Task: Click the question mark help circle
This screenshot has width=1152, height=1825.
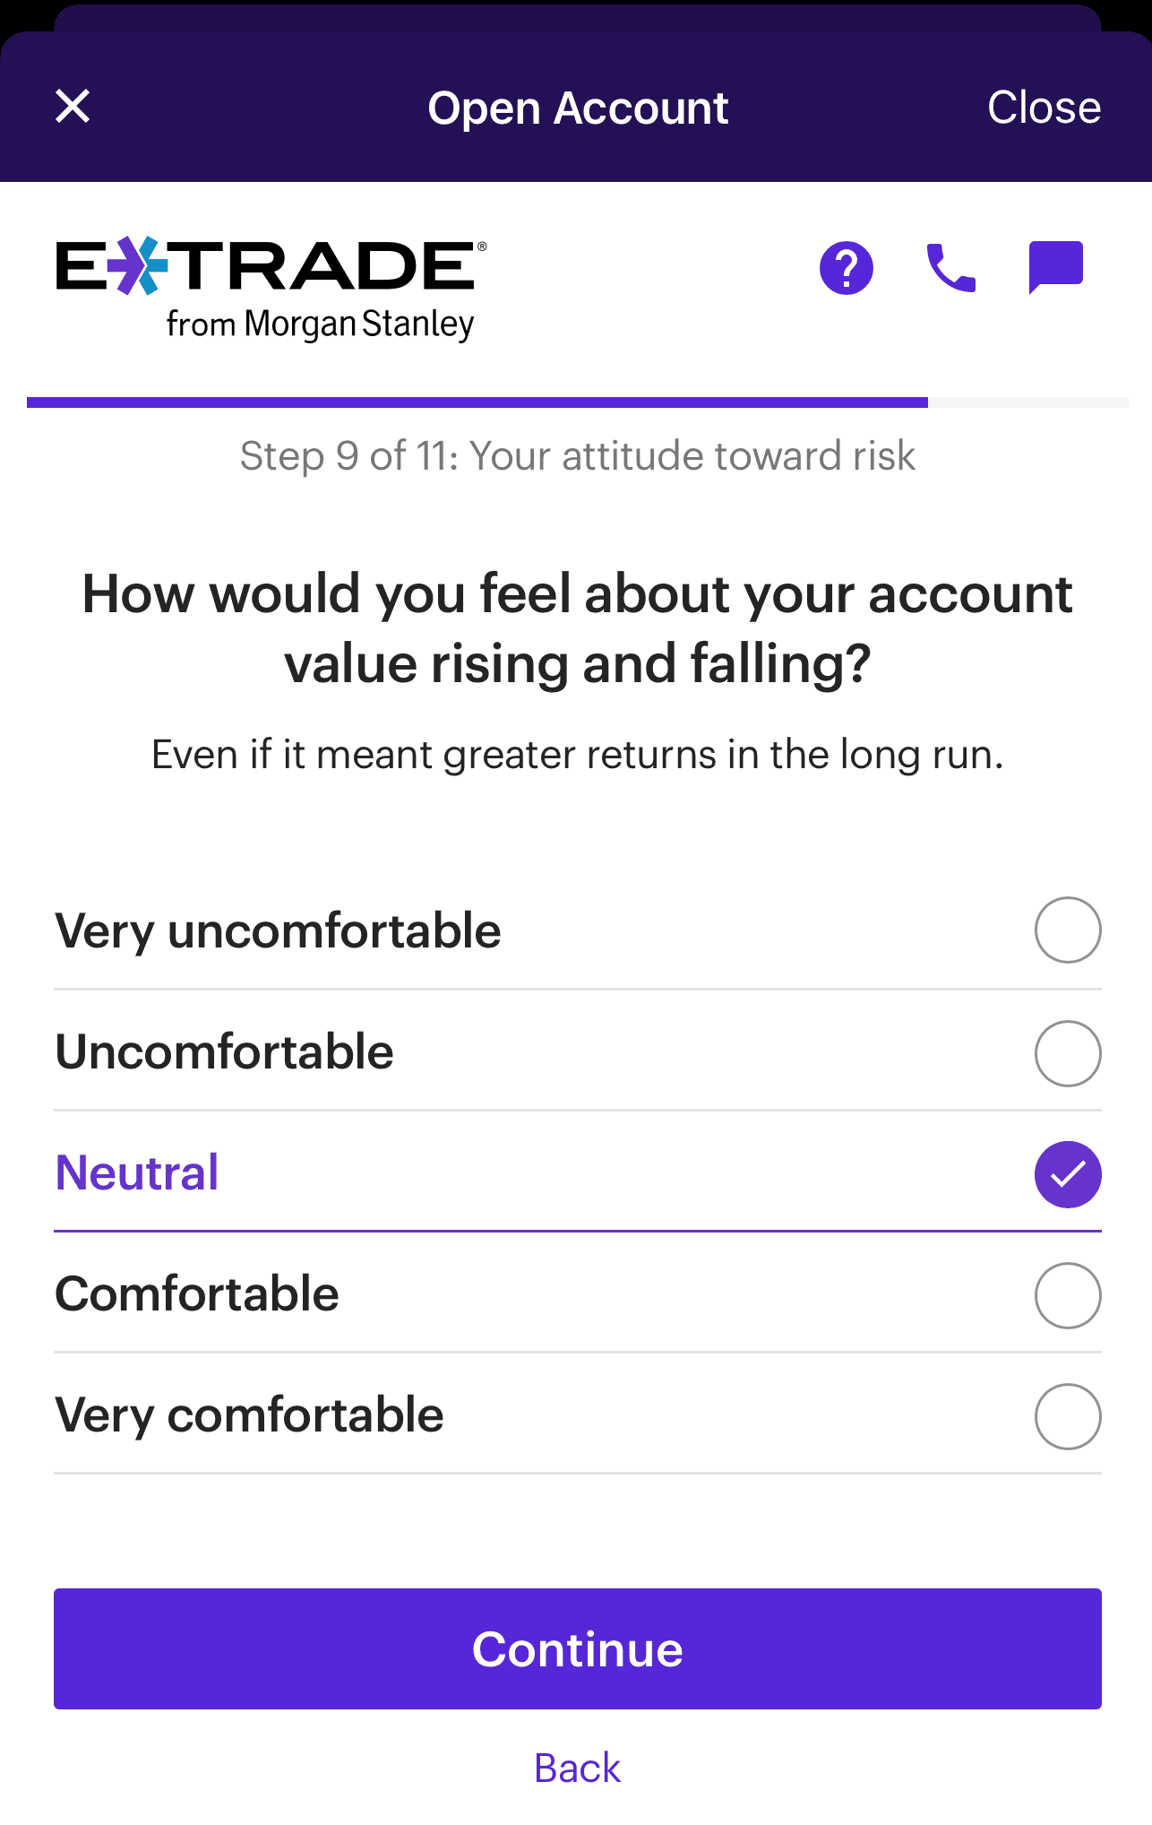Action: pyautogui.click(x=845, y=267)
